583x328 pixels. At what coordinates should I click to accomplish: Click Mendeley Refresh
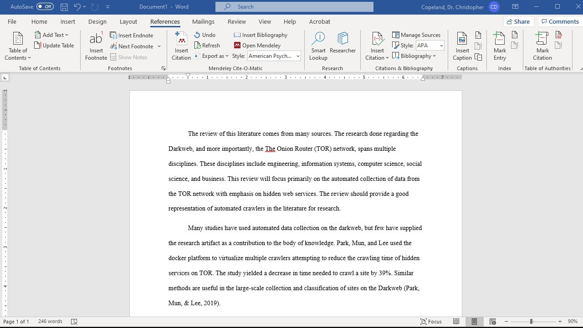point(207,45)
